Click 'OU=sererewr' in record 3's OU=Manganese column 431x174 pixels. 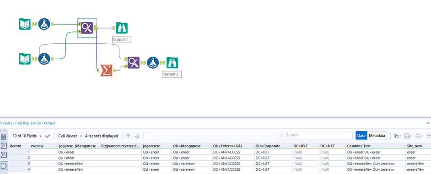click(192, 164)
